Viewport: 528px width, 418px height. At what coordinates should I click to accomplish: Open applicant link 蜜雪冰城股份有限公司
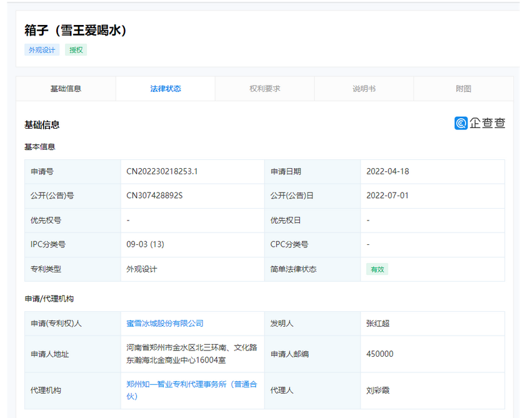coord(165,324)
